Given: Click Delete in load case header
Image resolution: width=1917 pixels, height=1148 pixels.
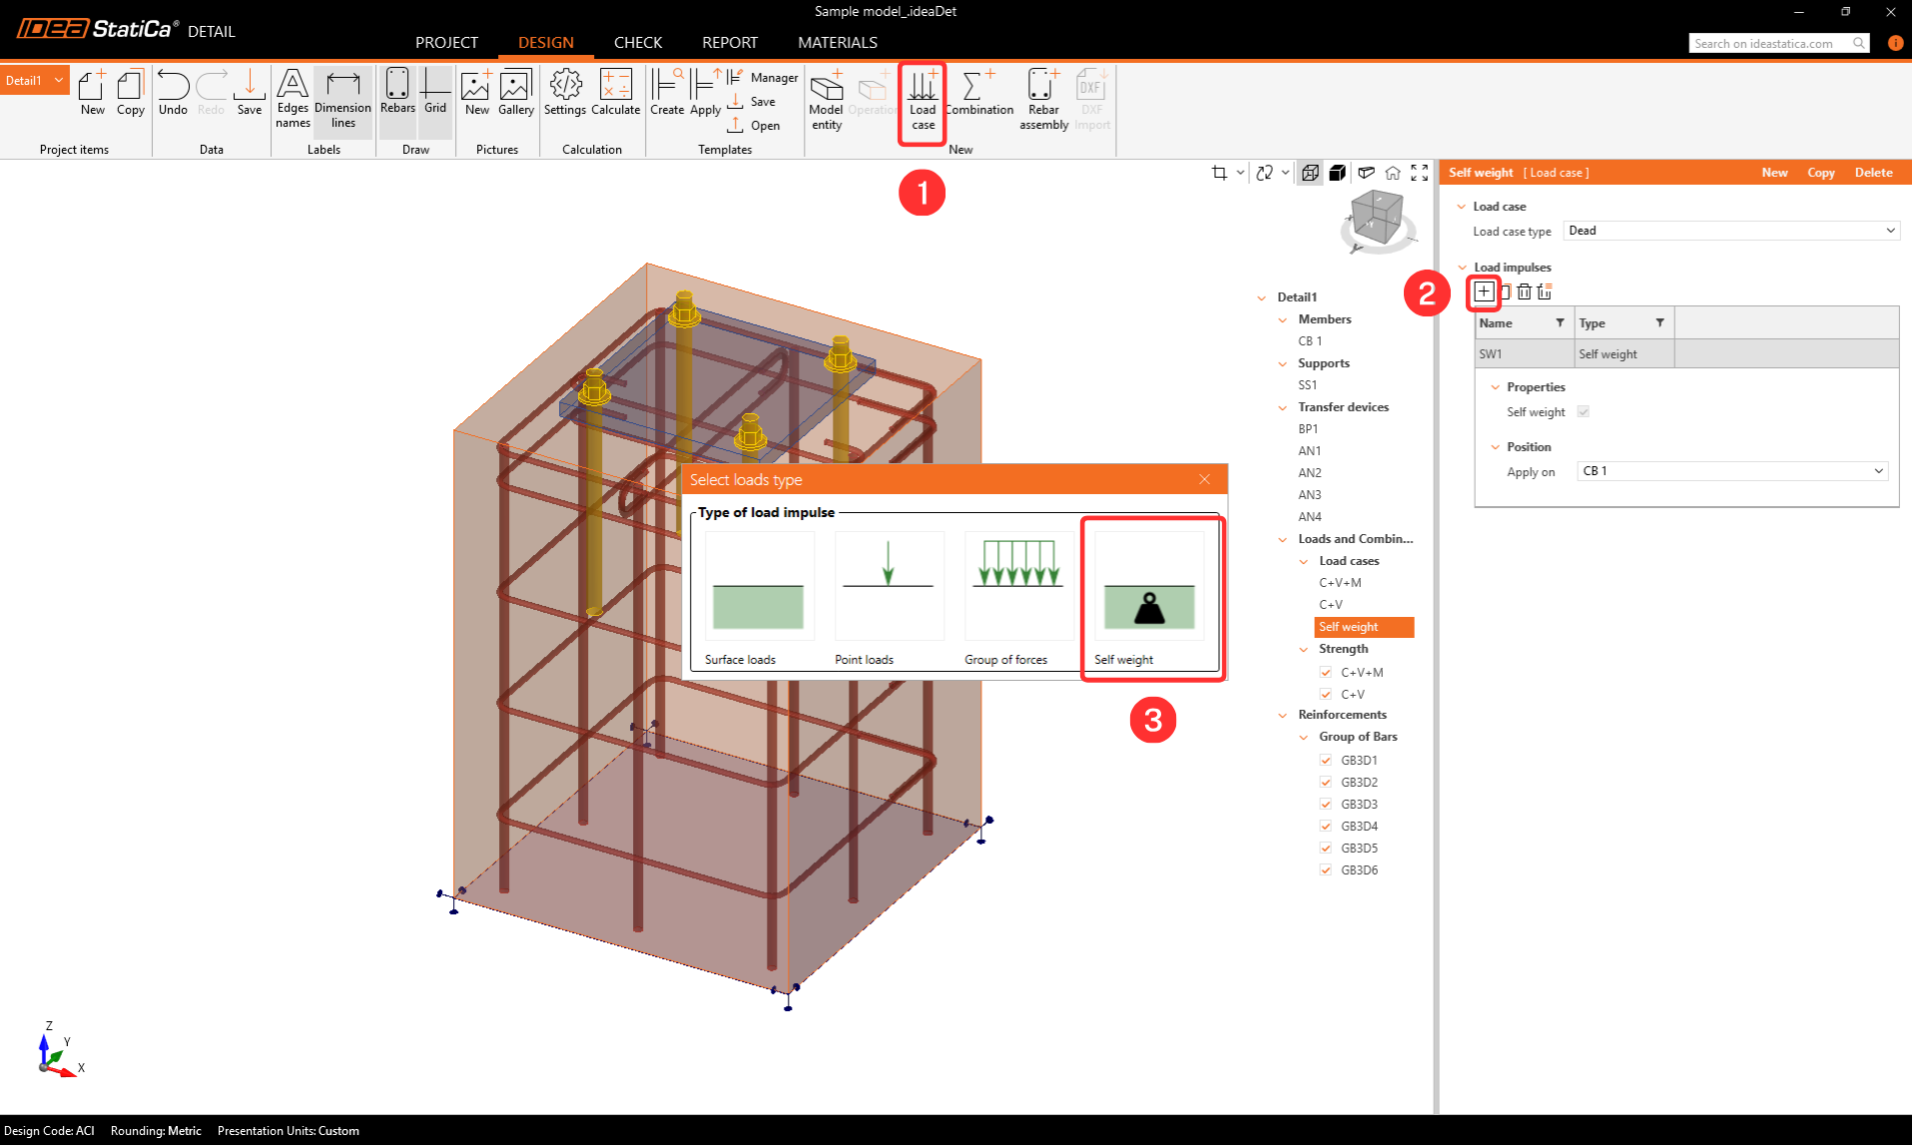Looking at the screenshot, I should point(1873,173).
